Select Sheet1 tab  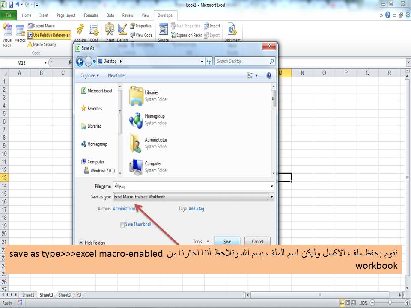[x=28, y=295]
